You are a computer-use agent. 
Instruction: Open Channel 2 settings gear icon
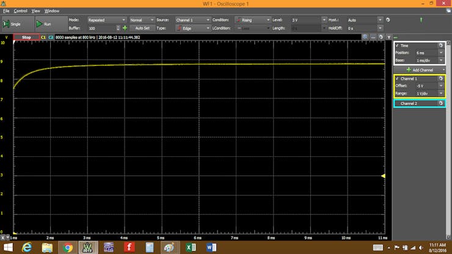pos(441,104)
